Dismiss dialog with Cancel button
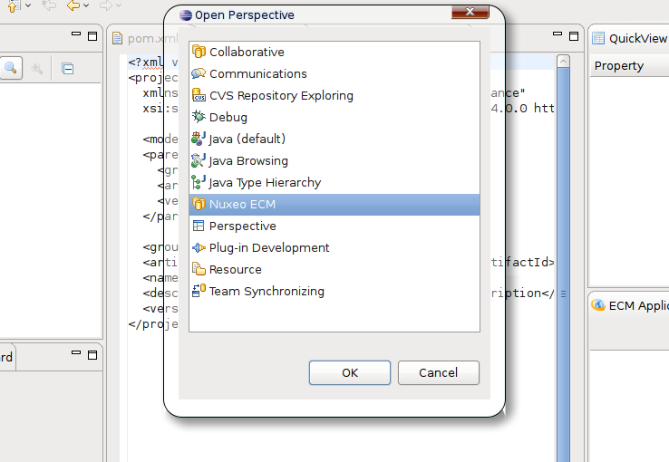Viewport: 669px width, 462px height. click(439, 372)
